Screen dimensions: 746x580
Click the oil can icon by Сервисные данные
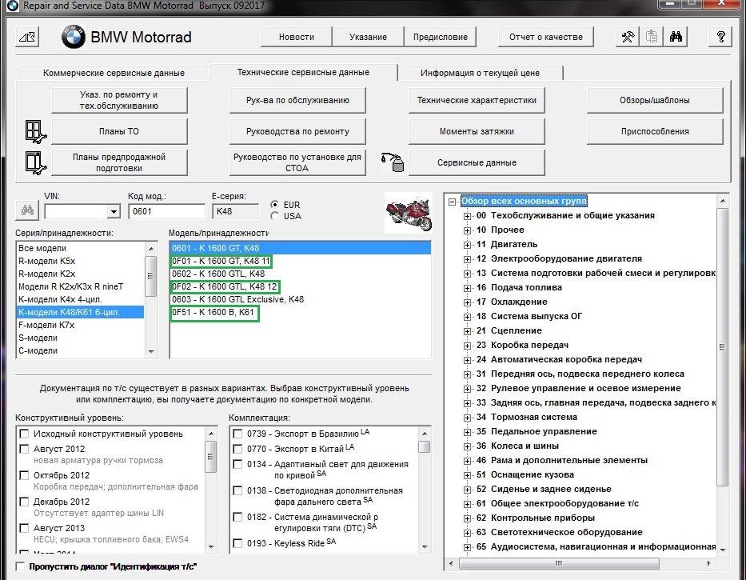[393, 162]
